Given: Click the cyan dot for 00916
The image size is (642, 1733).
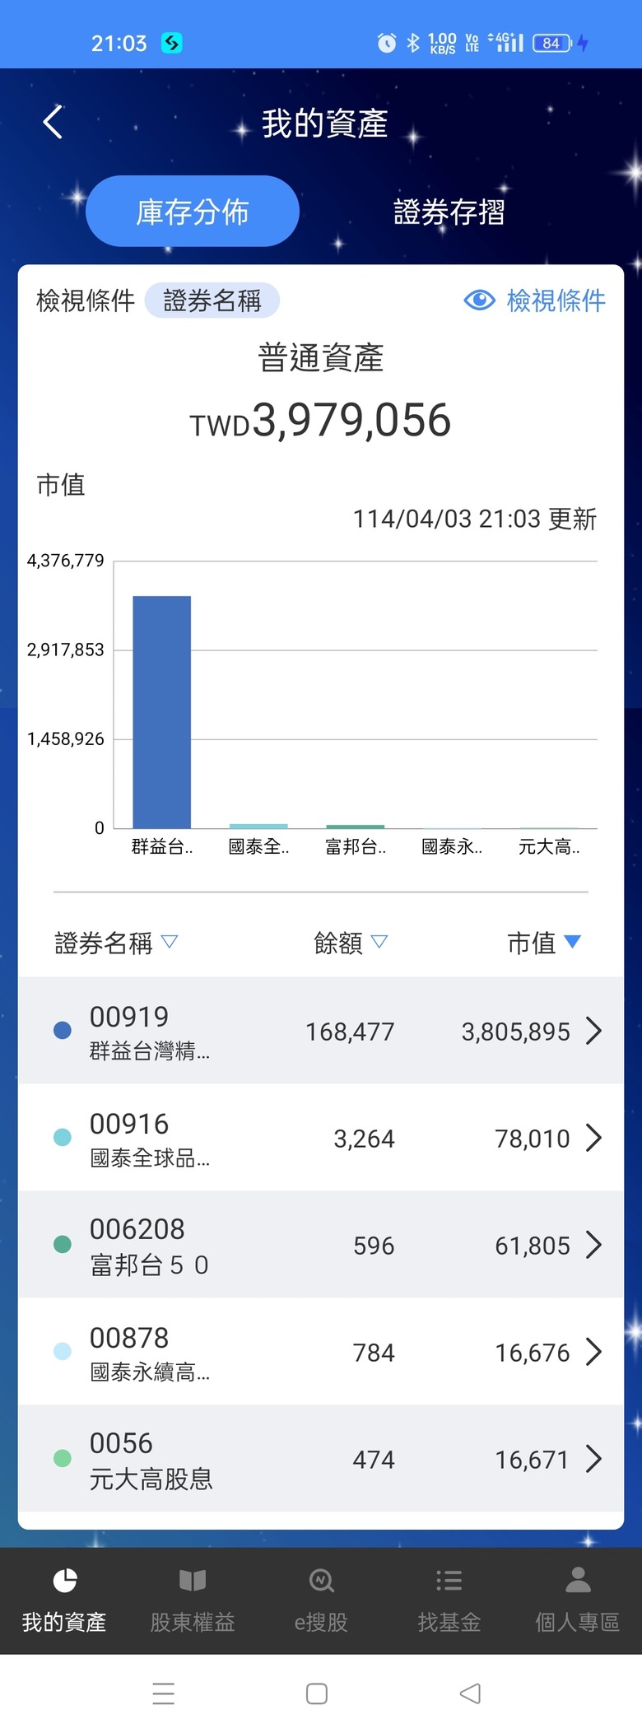Looking at the screenshot, I should (x=62, y=1137).
